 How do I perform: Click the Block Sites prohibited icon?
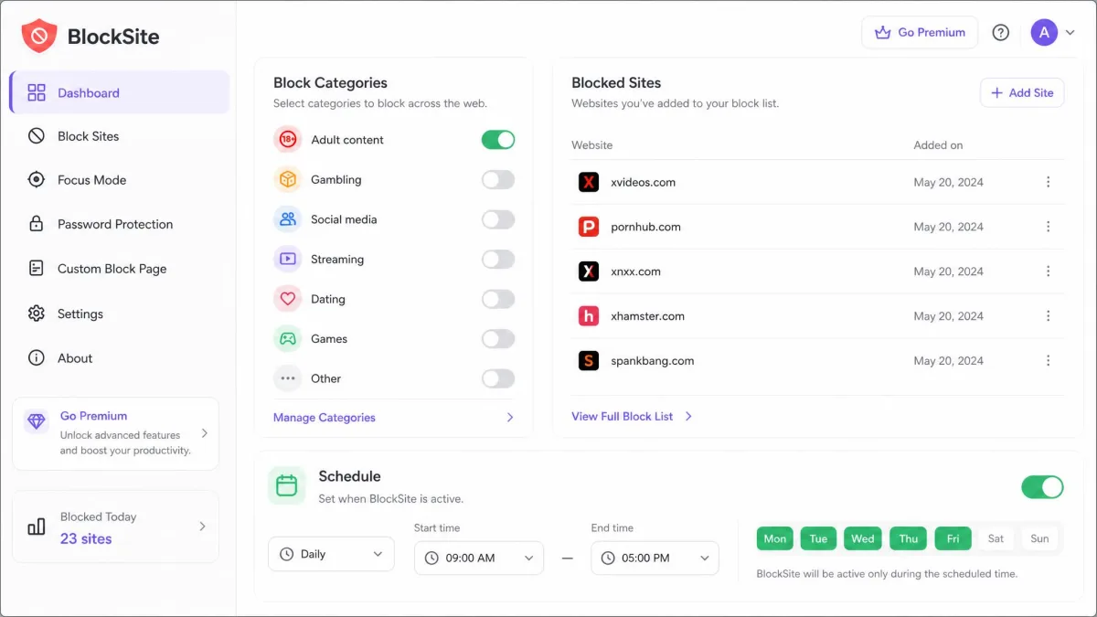coord(37,135)
